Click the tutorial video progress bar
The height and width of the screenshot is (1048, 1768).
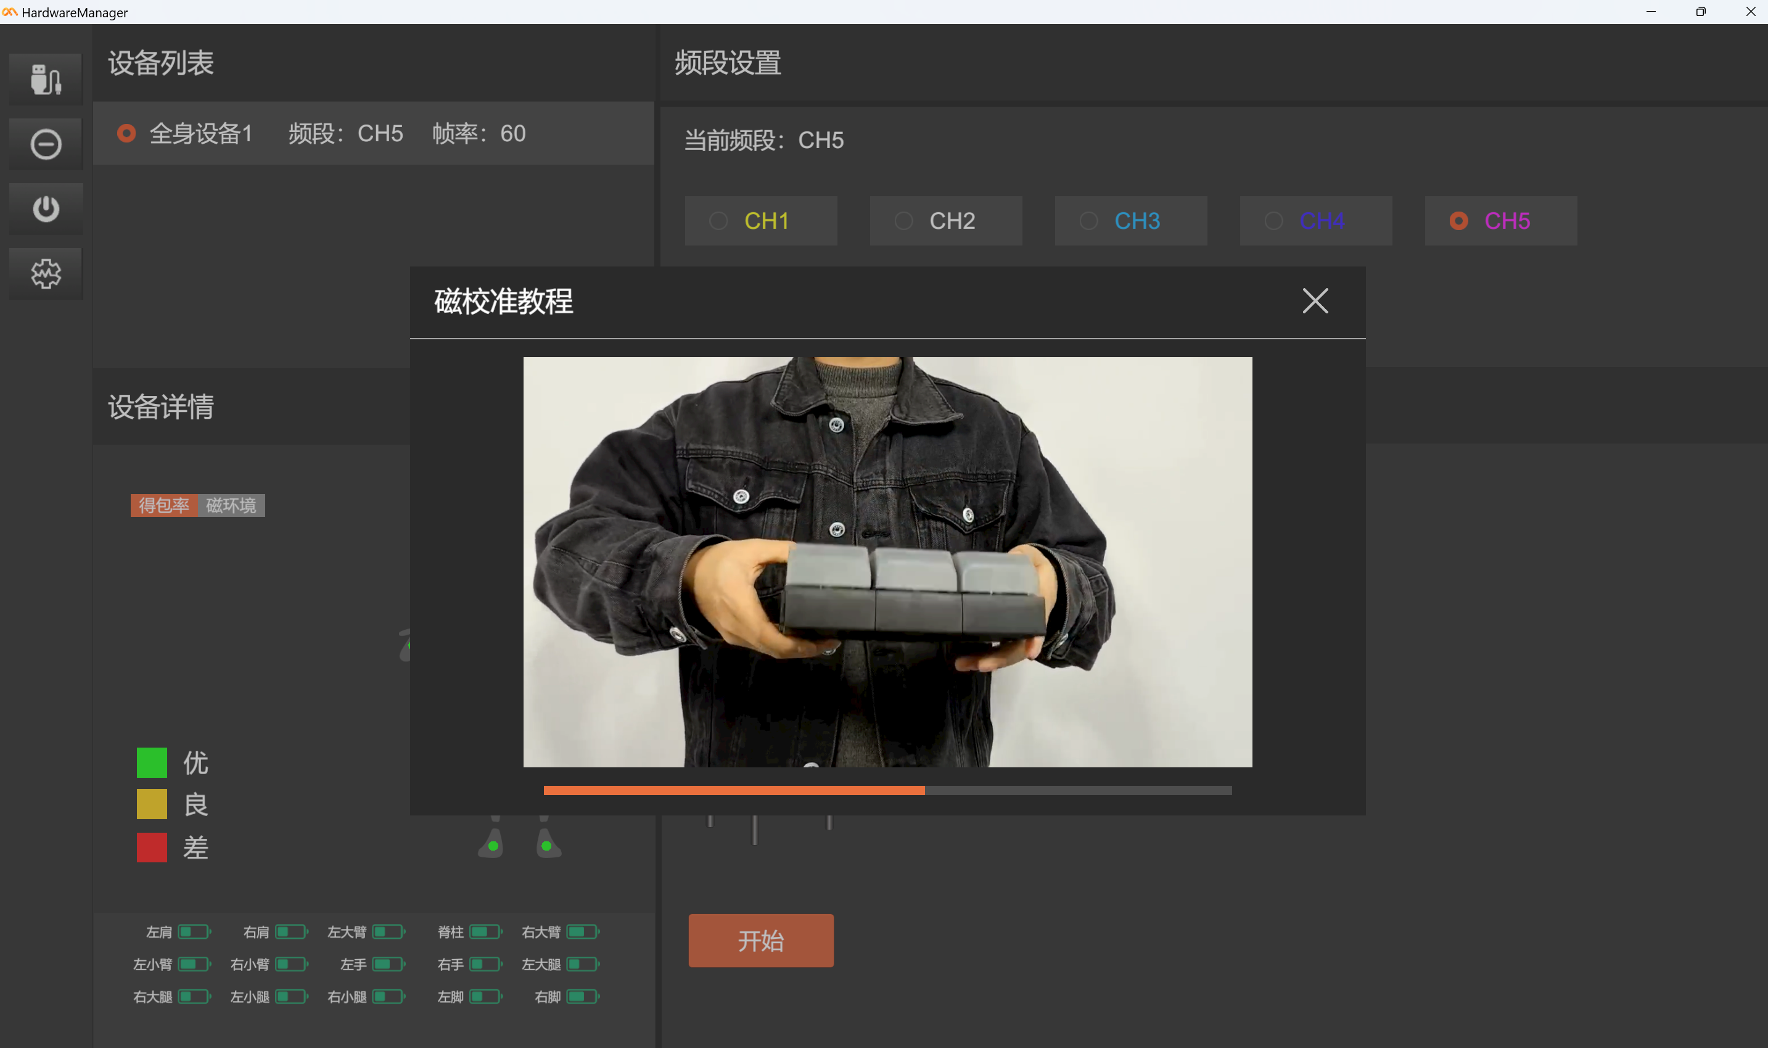coord(887,790)
